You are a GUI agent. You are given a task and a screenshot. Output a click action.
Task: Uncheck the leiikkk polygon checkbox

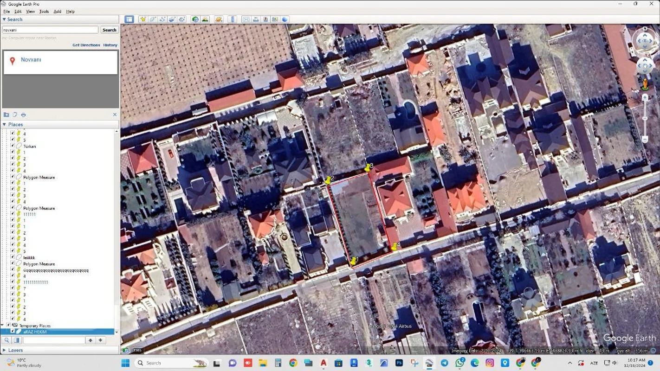(x=13, y=257)
